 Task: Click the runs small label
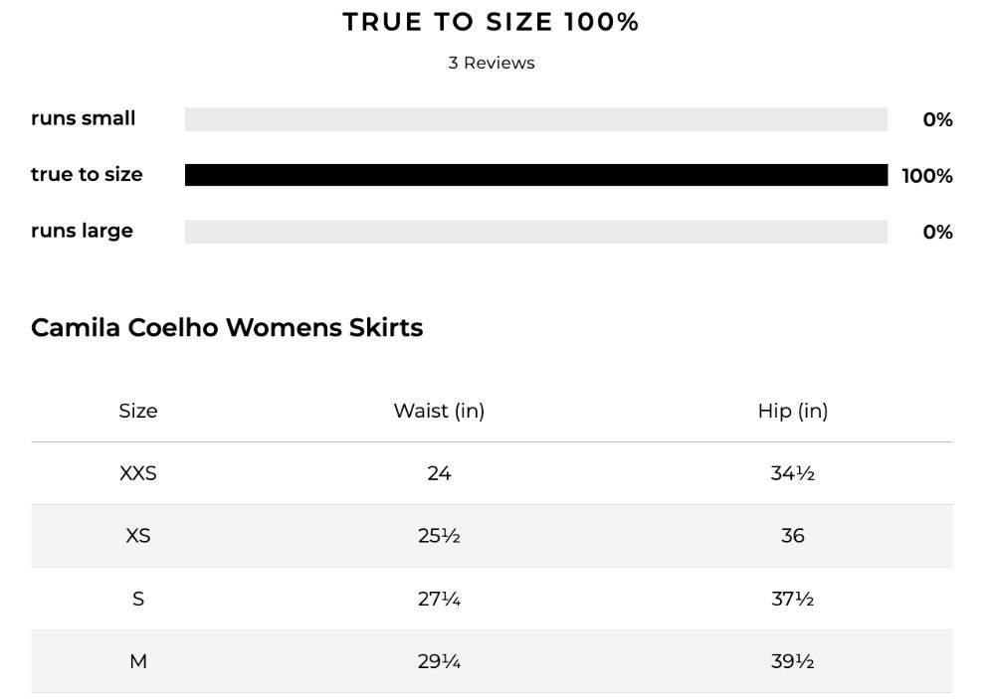tap(84, 118)
